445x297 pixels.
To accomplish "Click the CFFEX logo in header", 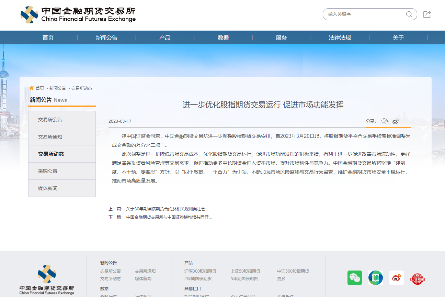I will 78,15.
